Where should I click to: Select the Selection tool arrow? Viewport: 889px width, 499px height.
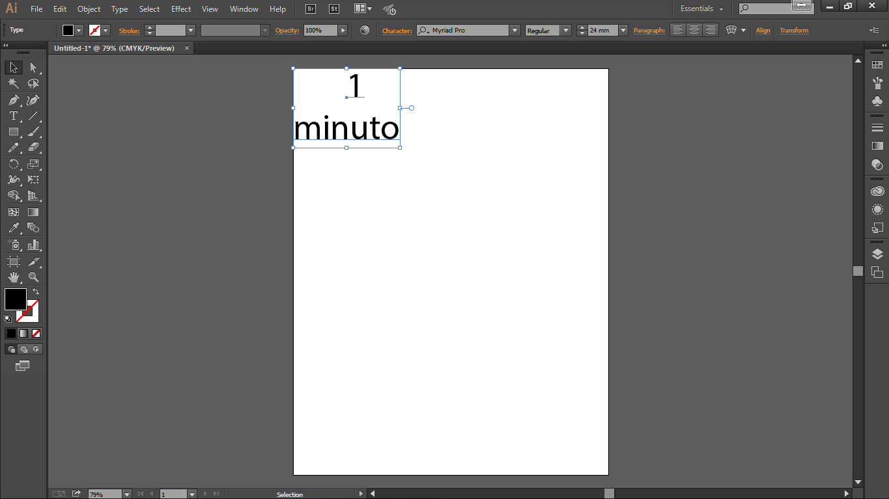[13, 68]
